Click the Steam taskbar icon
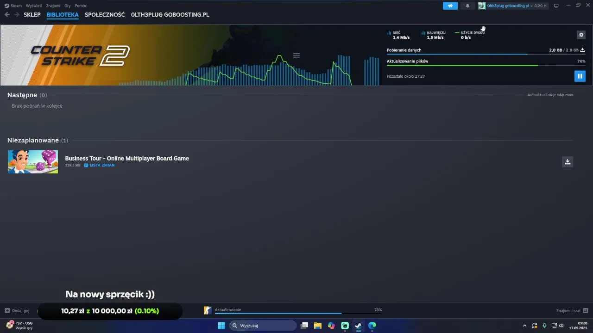Screen dimensions: 593x333 click(359, 326)
